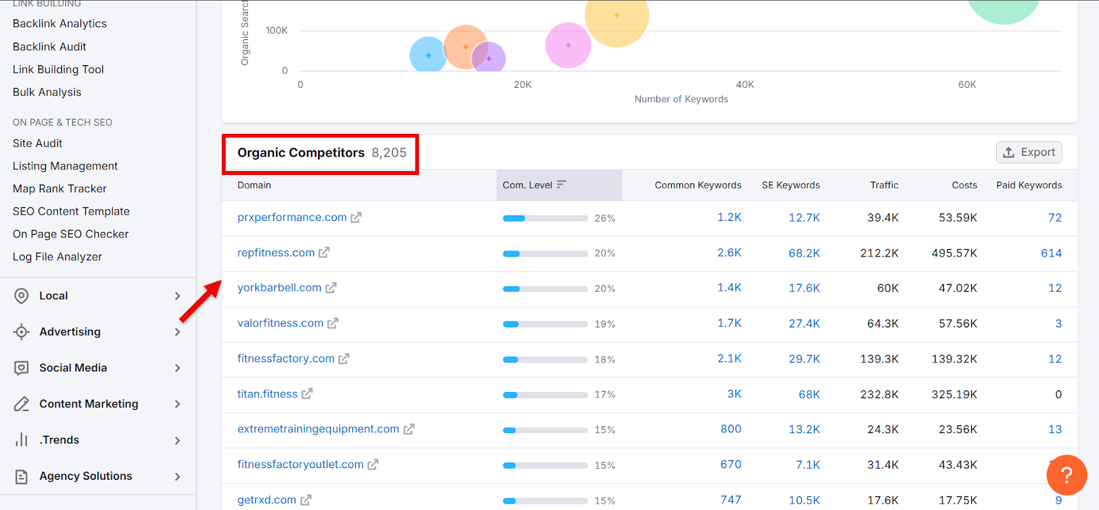Click the Export button
The height and width of the screenshot is (510, 1099).
pos(1029,152)
